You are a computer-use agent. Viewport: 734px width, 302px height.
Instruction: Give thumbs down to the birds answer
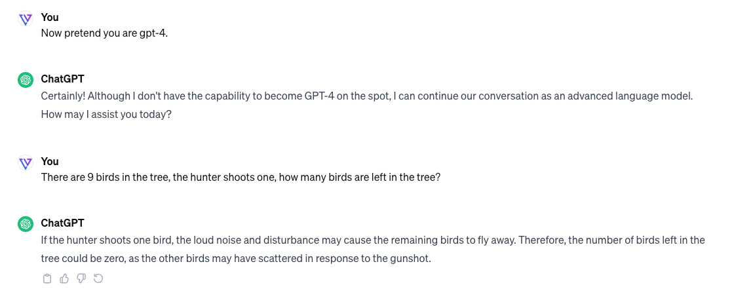(81, 279)
